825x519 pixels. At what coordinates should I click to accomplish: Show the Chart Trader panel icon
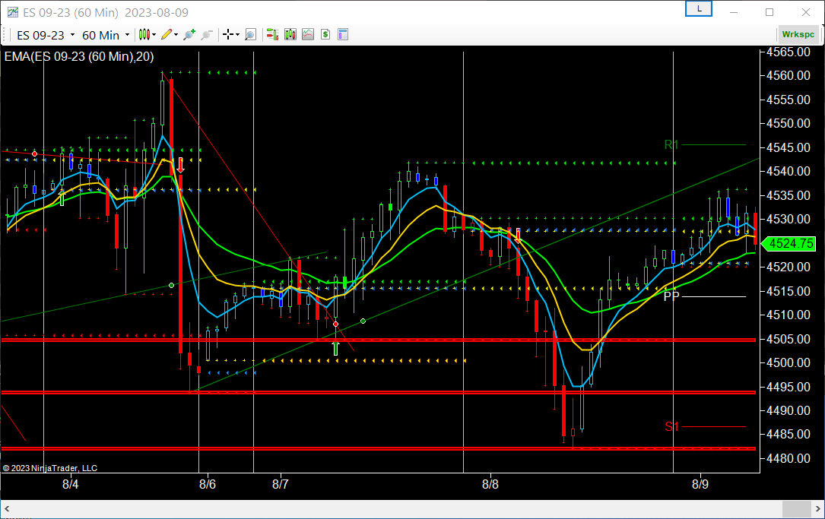pos(272,35)
